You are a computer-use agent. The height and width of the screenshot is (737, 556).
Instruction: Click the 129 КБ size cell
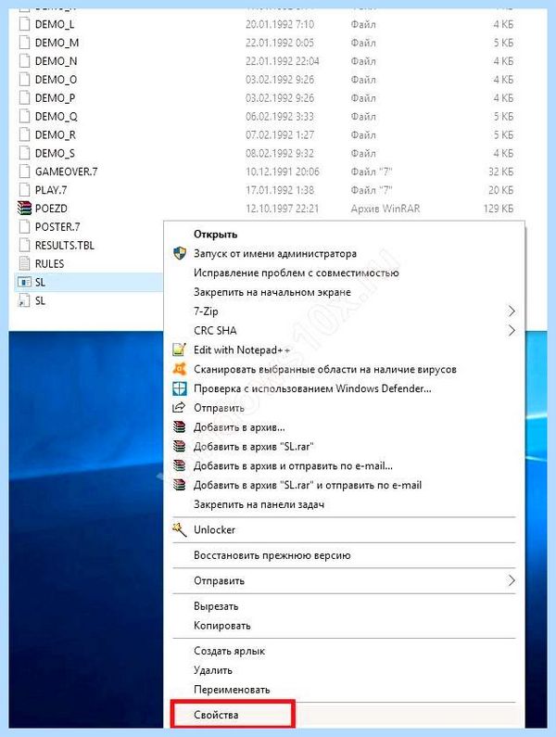pyautogui.click(x=499, y=209)
